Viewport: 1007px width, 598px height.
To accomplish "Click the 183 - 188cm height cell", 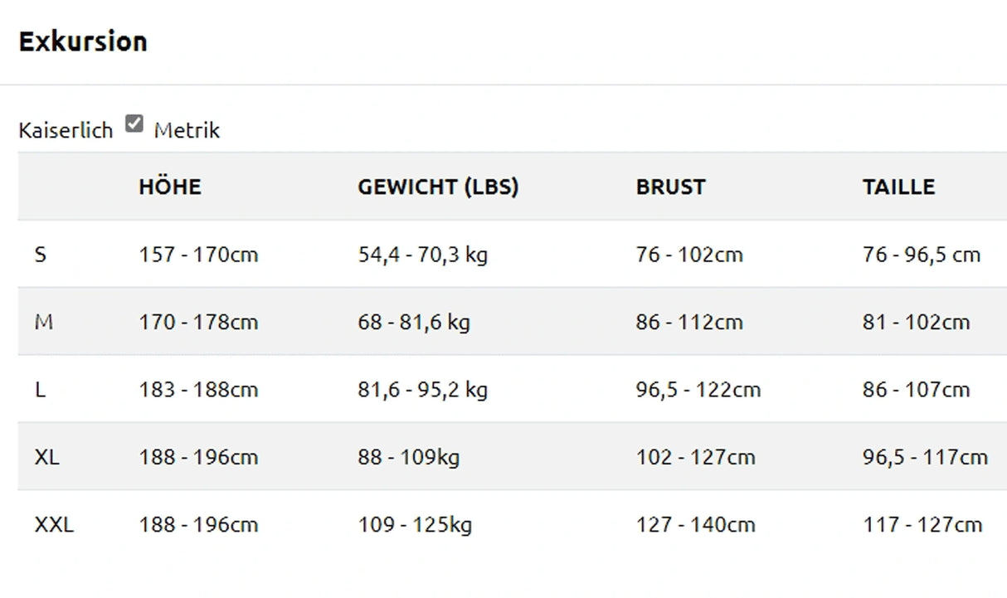I will tap(198, 389).
